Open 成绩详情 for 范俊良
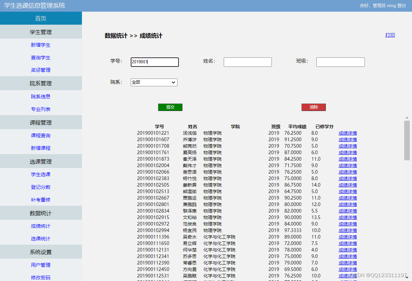This screenshot has width=412, height=281. coord(348,224)
